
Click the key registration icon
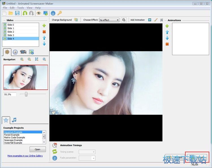59,13
